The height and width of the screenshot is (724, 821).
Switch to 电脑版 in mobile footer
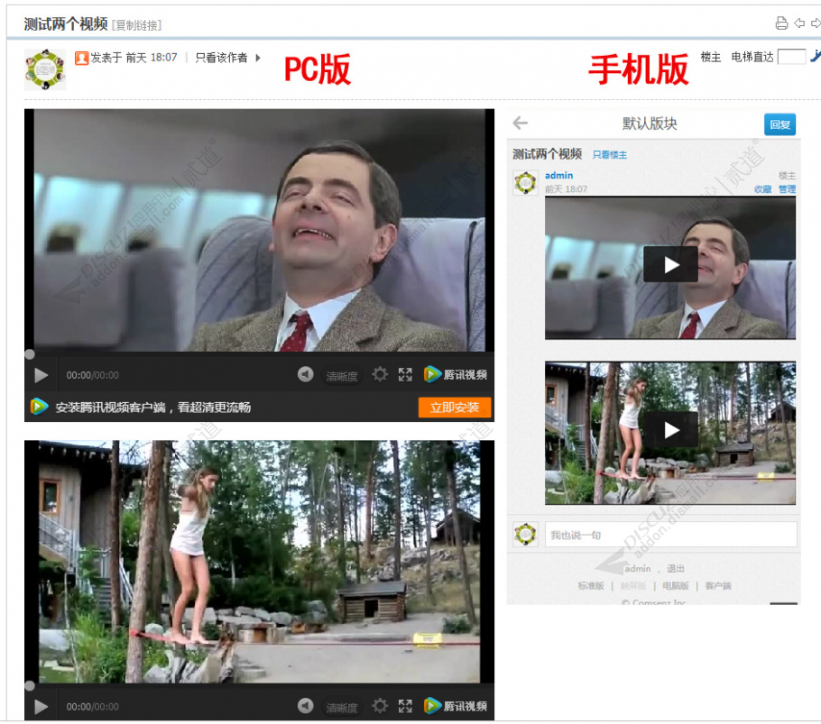(x=676, y=586)
